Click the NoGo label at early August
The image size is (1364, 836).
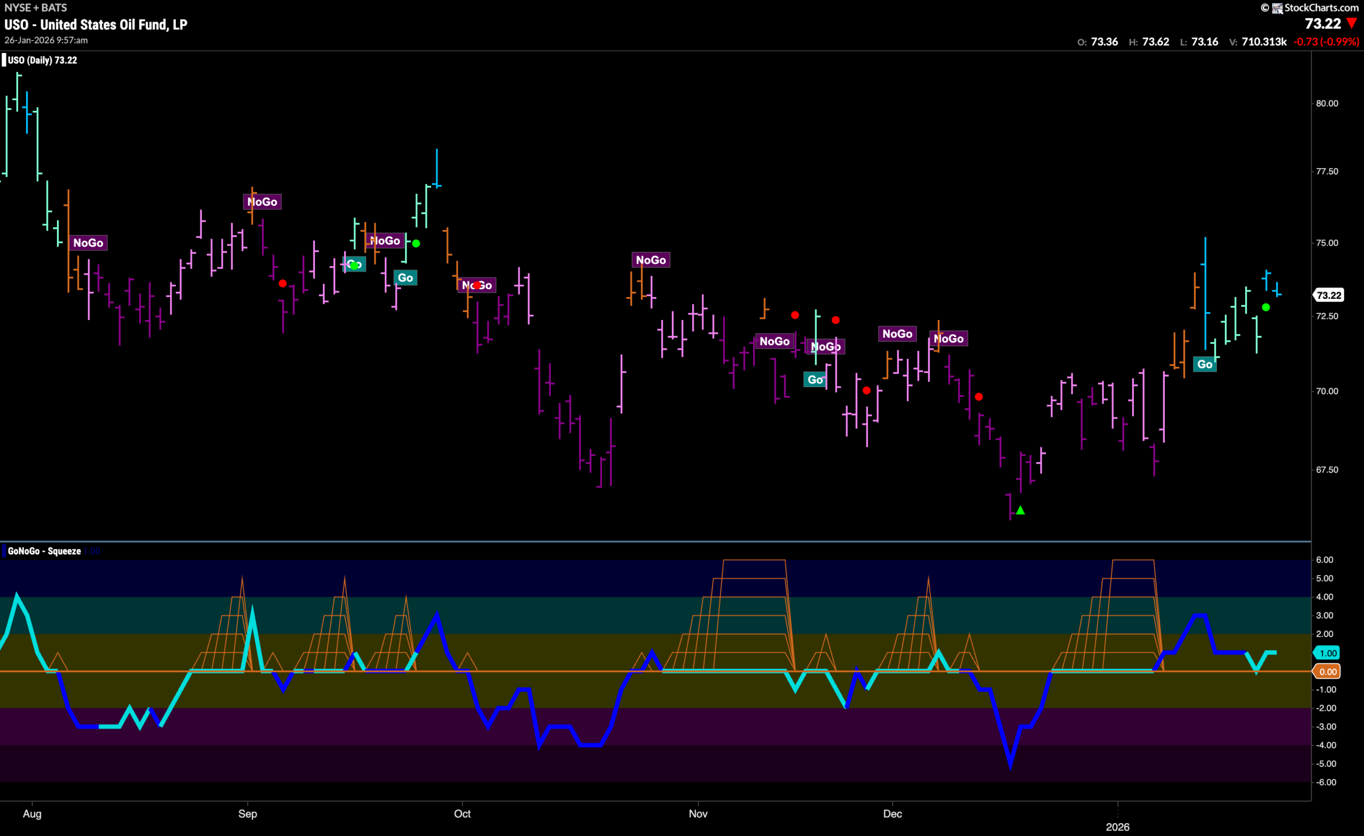[88, 242]
